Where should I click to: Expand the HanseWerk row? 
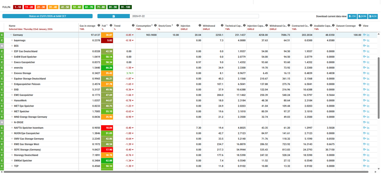point(12,100)
